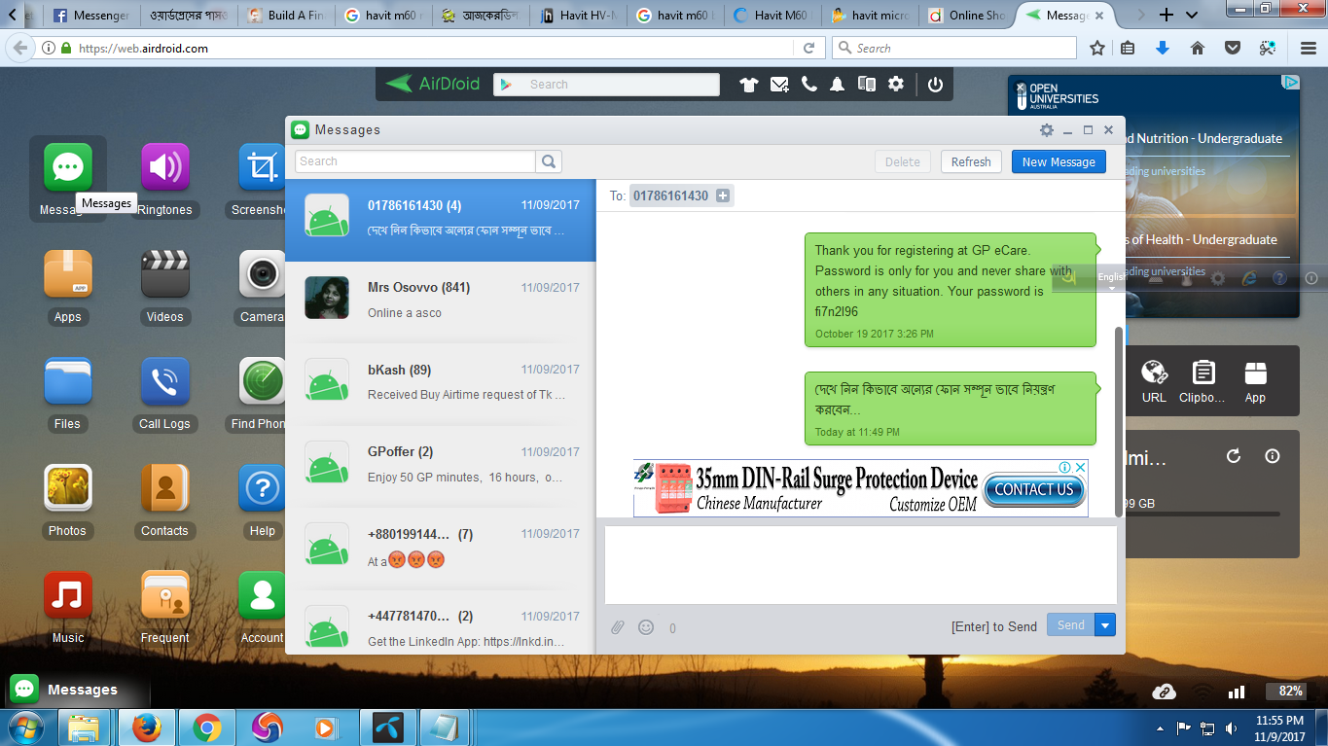Launch the Apps icon on desktop
Screen dimensions: 1328x746
point(67,274)
